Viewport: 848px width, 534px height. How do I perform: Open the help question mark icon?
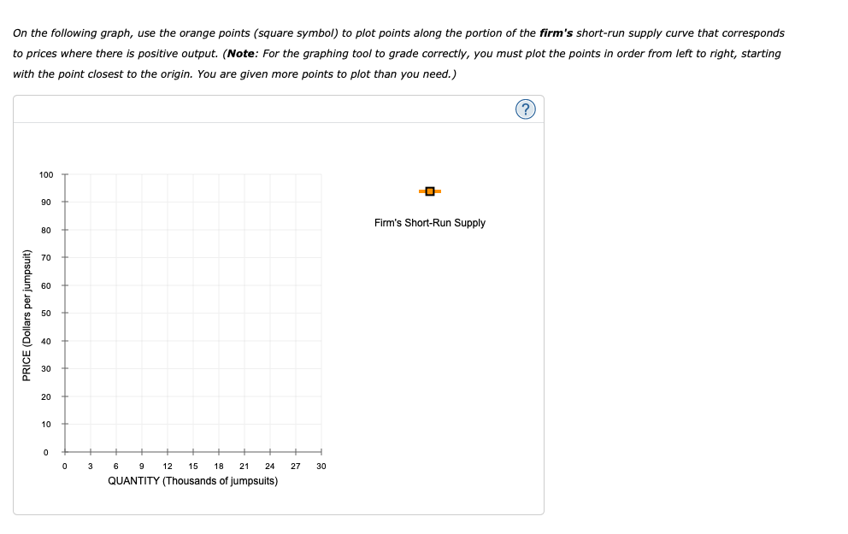[x=526, y=109]
